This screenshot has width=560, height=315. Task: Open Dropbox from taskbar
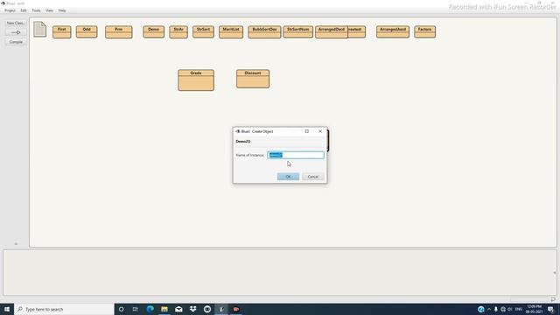click(x=192, y=309)
